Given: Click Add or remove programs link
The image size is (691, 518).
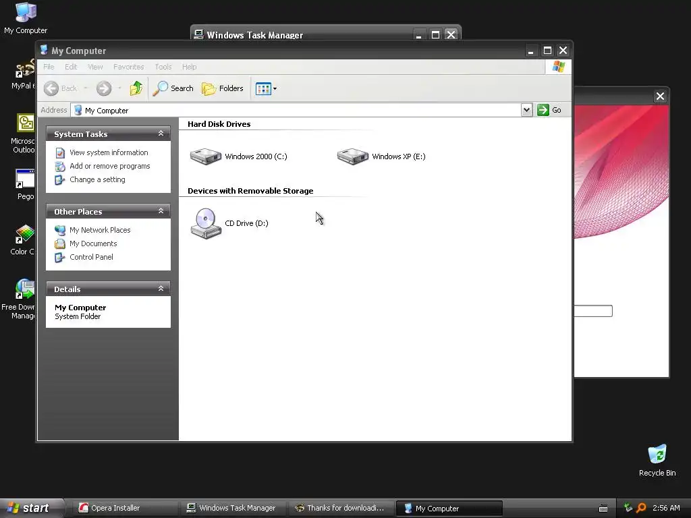Looking at the screenshot, I should (x=110, y=166).
